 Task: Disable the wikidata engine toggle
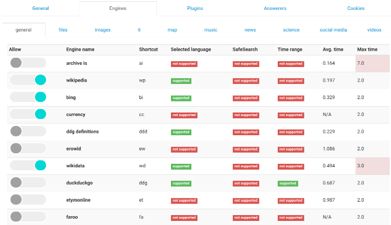(28, 166)
